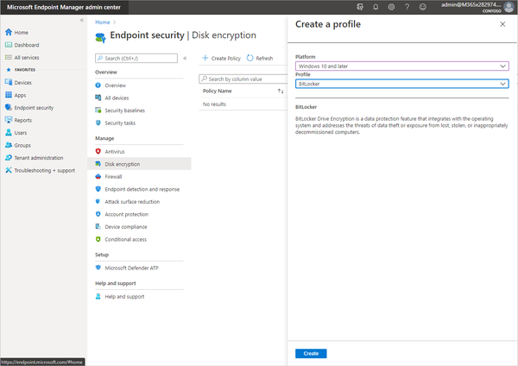Click the All devices icon
Viewport: 518px width, 366px height.
tap(98, 98)
